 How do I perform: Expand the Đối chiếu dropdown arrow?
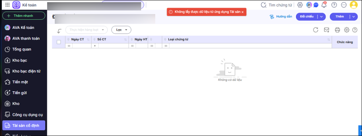point(321,17)
